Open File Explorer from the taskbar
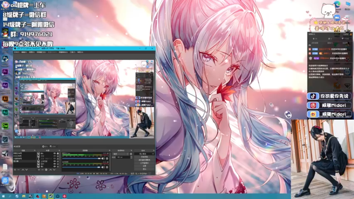 (x=24, y=196)
